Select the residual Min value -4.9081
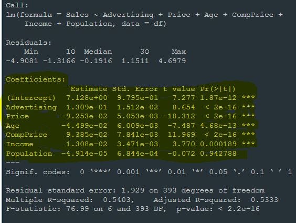This screenshot has width=296, height=223. coord(22,61)
